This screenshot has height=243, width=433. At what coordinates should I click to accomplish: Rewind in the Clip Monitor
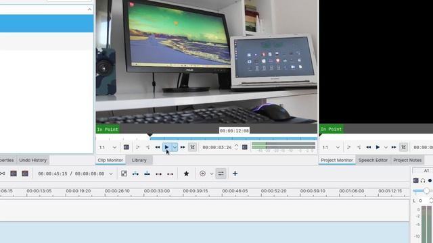pos(158,147)
